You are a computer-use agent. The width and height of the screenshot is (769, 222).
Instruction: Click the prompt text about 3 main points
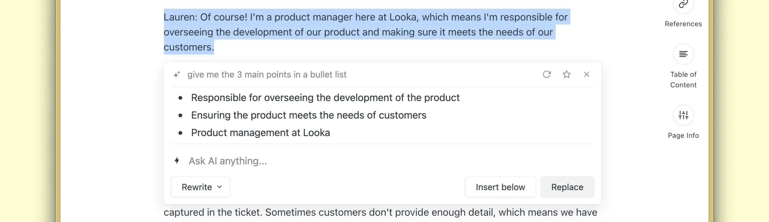pyautogui.click(x=267, y=74)
